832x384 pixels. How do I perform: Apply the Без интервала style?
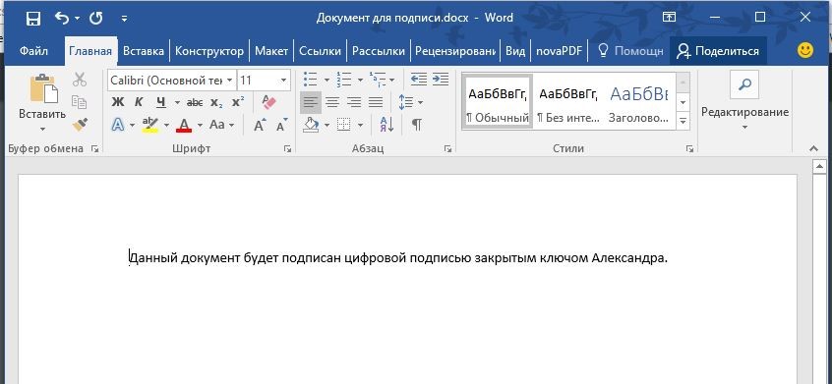[x=568, y=100]
